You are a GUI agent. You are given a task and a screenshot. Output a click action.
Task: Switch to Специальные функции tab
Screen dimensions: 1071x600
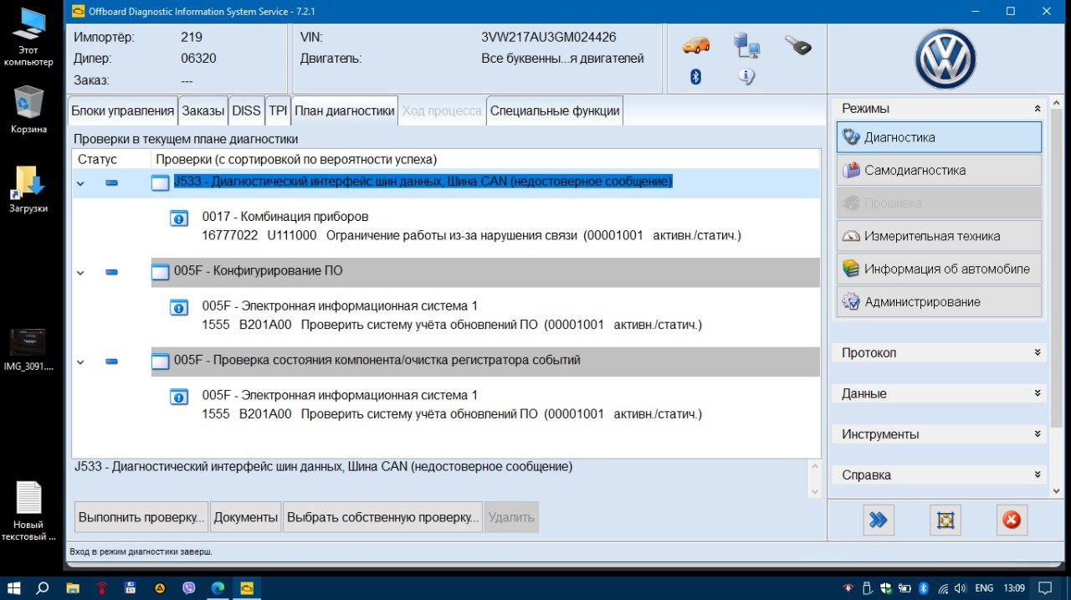click(555, 110)
